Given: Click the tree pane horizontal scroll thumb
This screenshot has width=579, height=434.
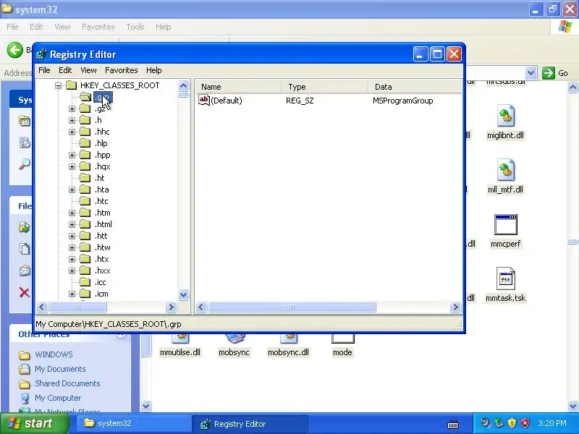Looking at the screenshot, I should tap(77, 307).
